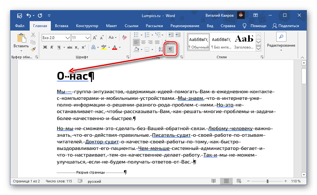The width and height of the screenshot is (317, 195).
Task: Click the numbered list icon
Action: pos(147,35)
